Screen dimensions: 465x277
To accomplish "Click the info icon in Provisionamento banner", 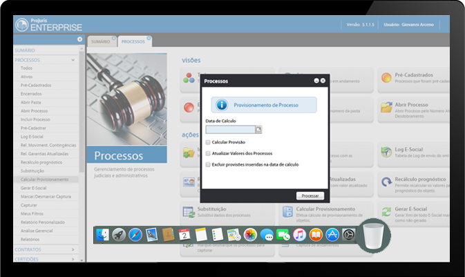I will click(x=222, y=105).
